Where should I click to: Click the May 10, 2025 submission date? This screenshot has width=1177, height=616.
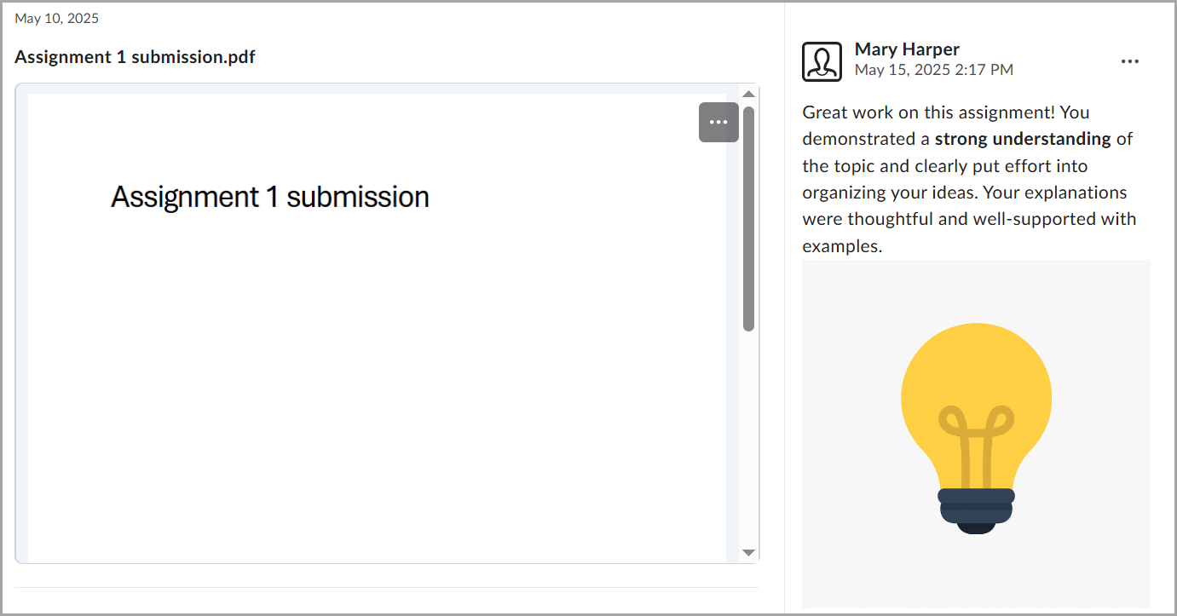(56, 18)
